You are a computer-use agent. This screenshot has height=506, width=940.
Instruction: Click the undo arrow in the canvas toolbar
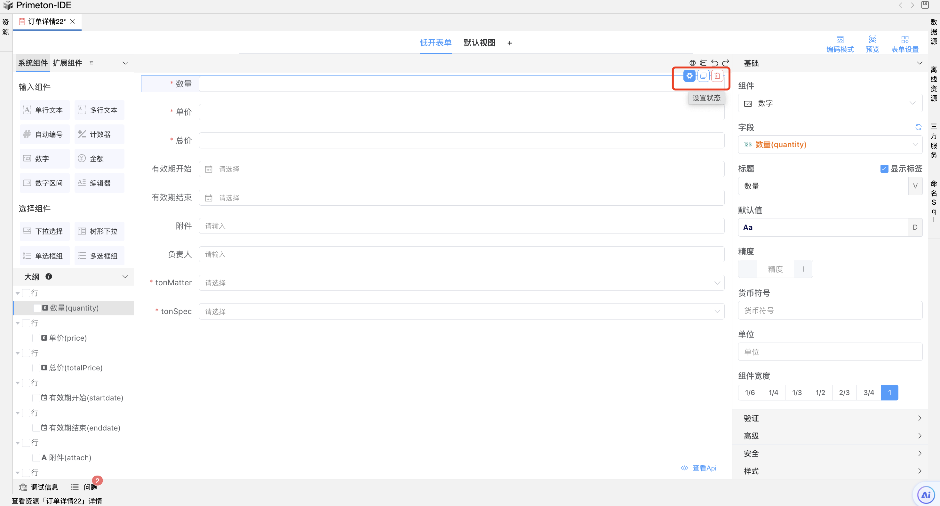714,63
